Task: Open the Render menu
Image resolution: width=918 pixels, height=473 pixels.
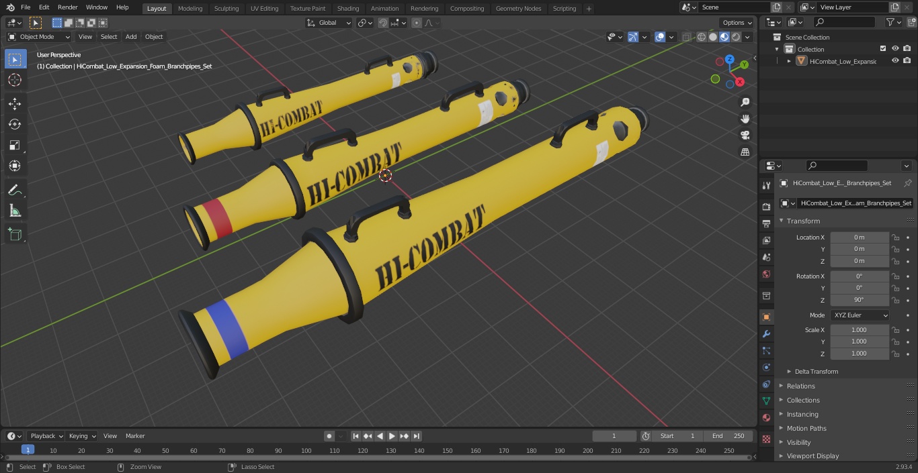Action: (x=68, y=7)
